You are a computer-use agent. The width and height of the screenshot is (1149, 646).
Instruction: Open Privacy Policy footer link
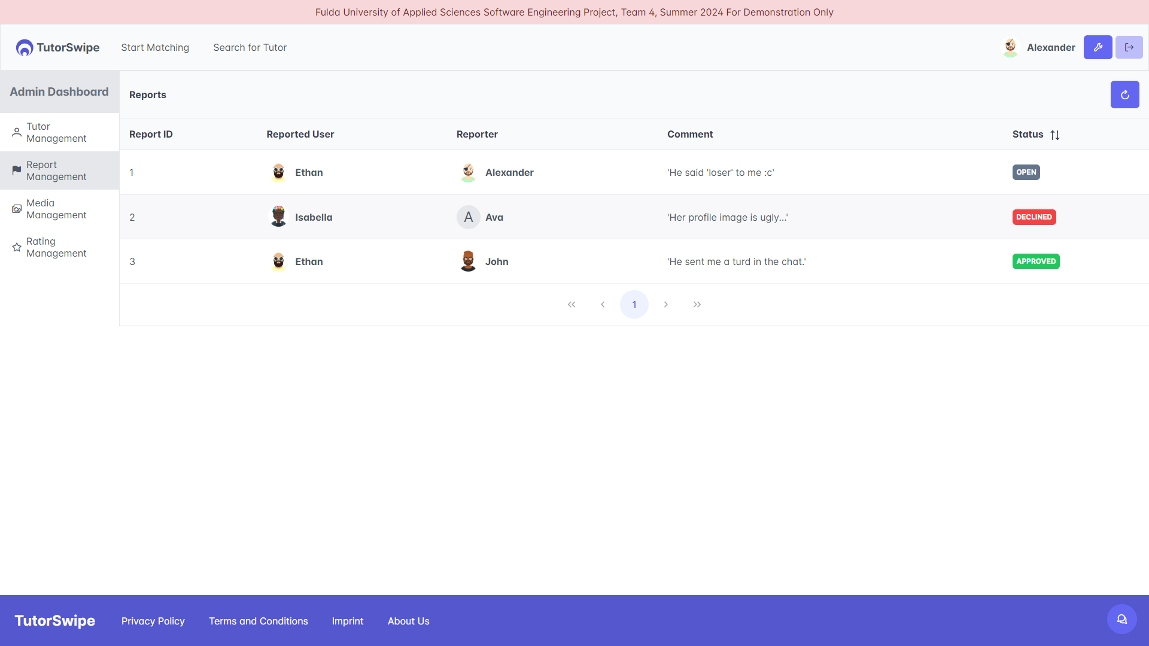[x=153, y=621]
